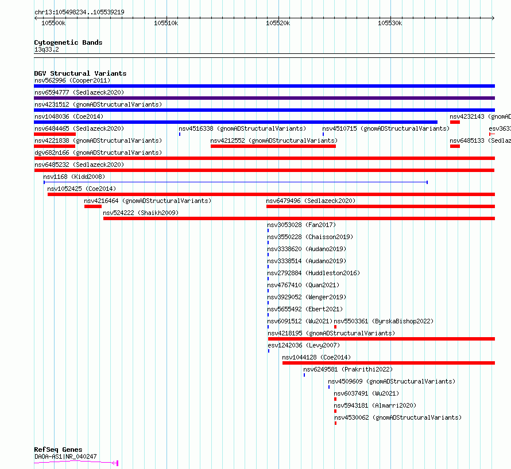
Task: Click the thin blue nsv1168 span line
Action: click(x=235, y=182)
